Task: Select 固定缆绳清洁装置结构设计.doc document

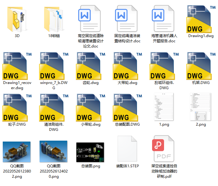Action: (127, 19)
